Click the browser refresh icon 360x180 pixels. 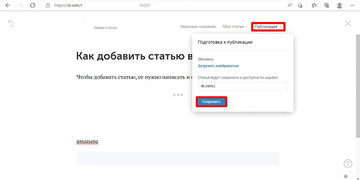tap(33, 5)
